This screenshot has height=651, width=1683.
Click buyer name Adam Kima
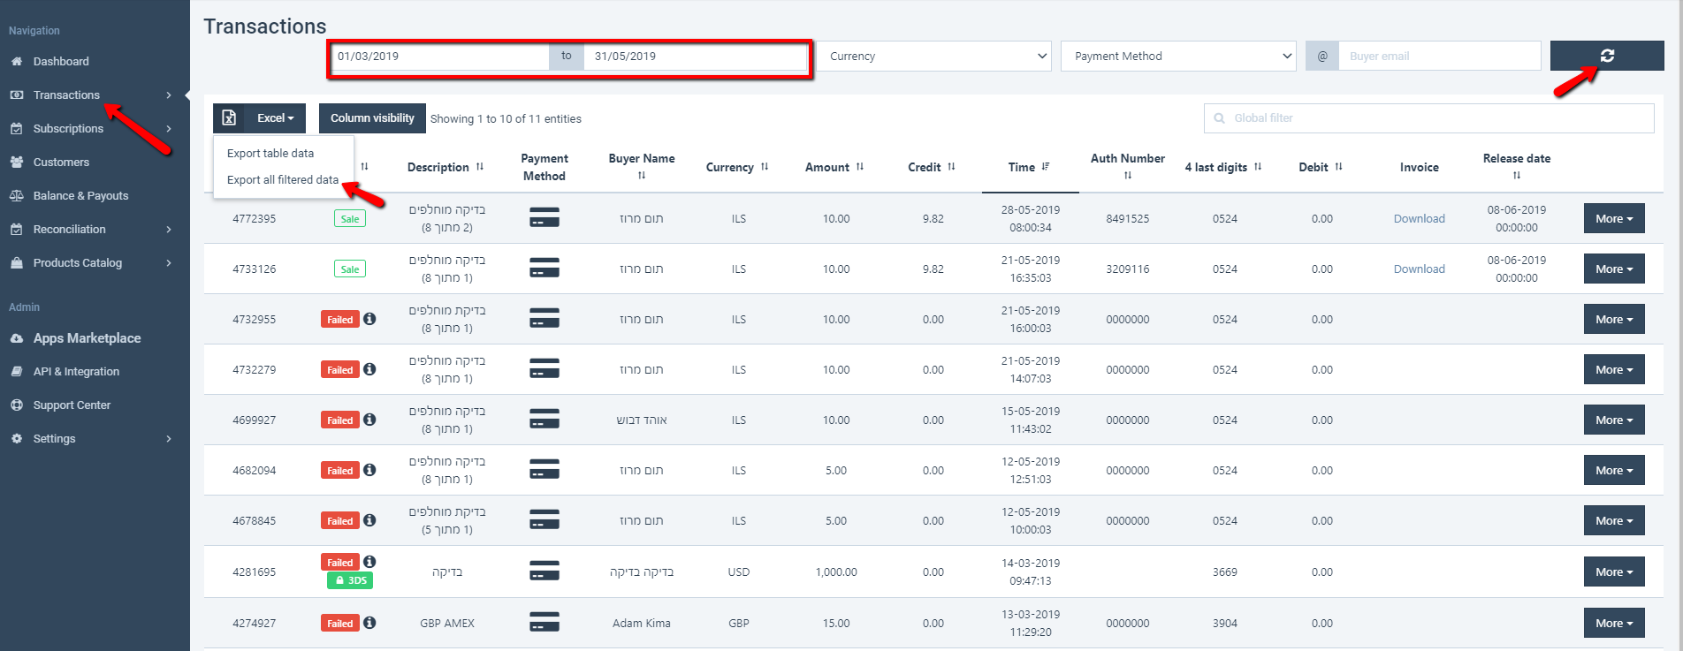point(641,623)
